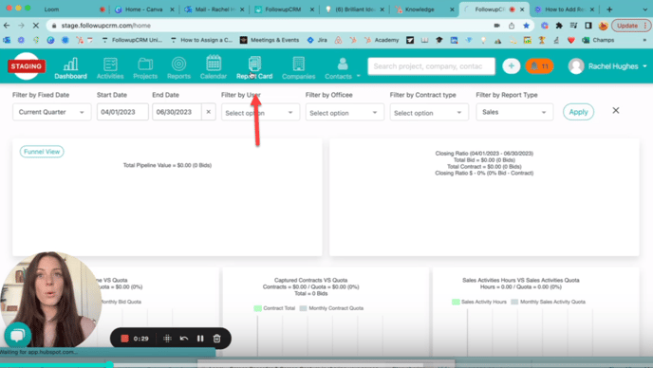Open the Calendar nav icon
Viewport: 653px width, 368px height.
tap(214, 67)
